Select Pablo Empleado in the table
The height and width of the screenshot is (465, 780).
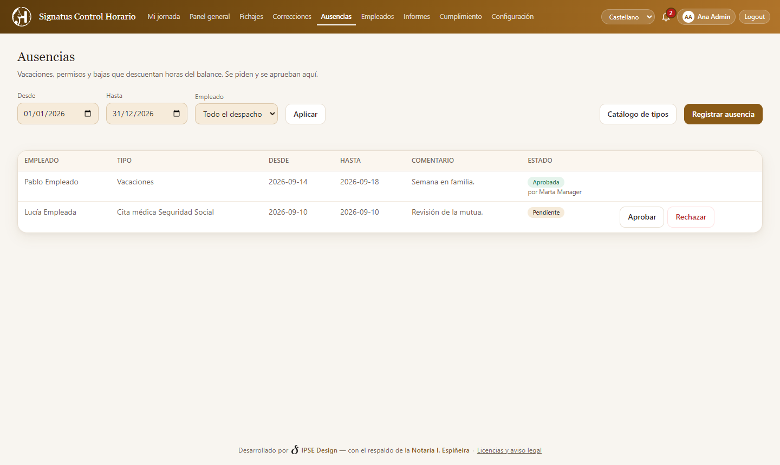tap(51, 182)
